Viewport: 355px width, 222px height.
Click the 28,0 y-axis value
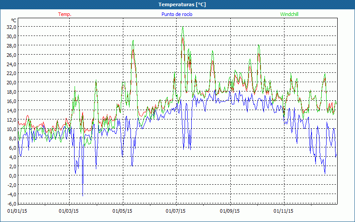[x=12, y=45]
